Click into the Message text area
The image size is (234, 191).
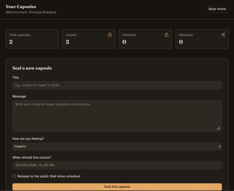click(x=117, y=116)
